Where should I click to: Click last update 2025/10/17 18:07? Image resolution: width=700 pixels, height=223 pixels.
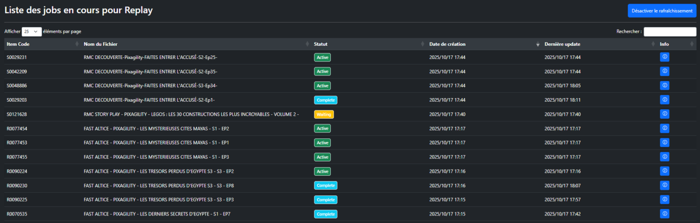coord(563,185)
